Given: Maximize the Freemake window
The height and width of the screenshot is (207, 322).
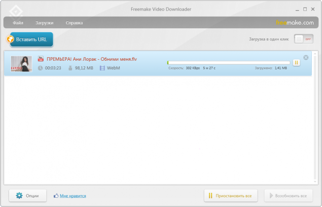Looking at the screenshot, I should click(x=305, y=9).
